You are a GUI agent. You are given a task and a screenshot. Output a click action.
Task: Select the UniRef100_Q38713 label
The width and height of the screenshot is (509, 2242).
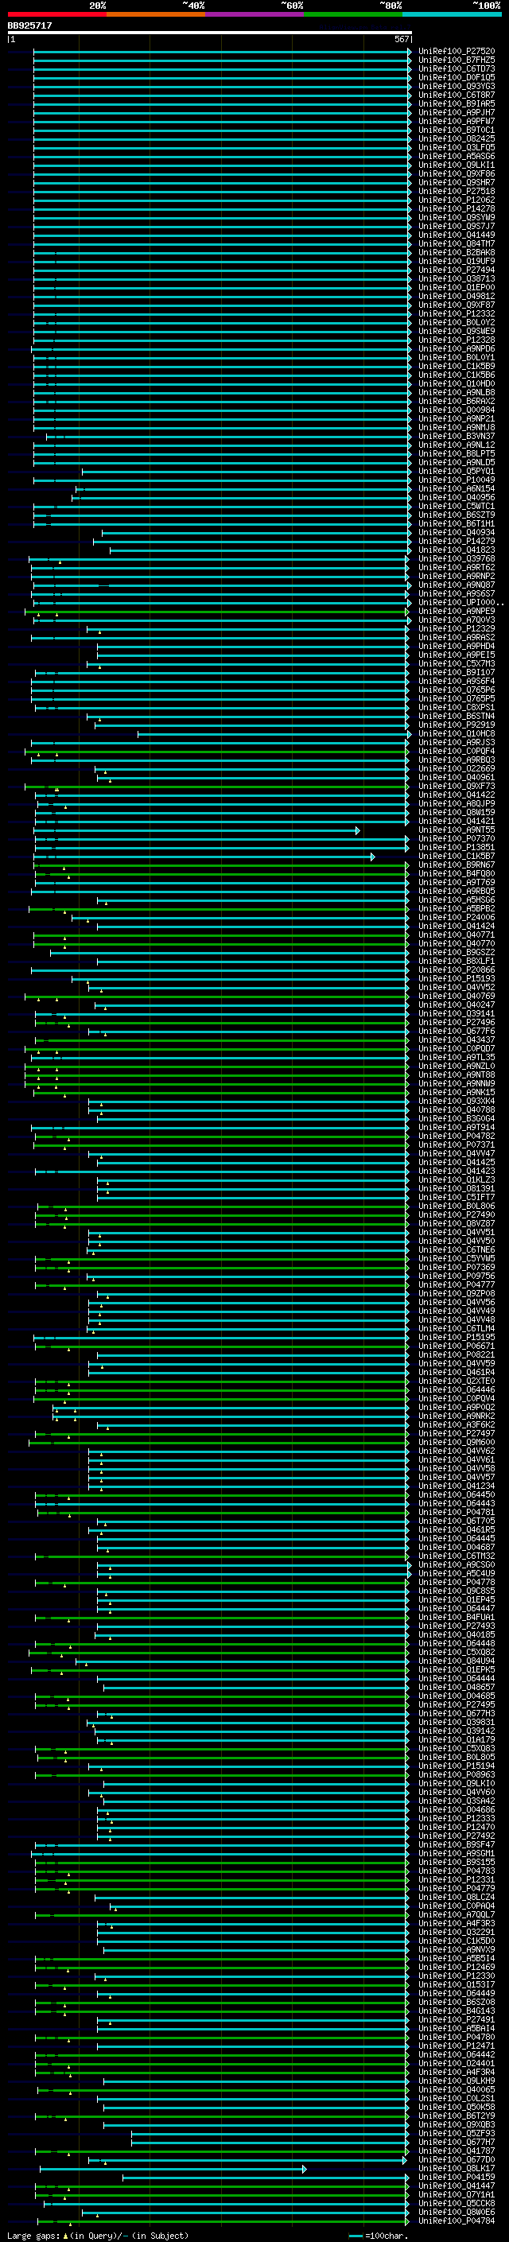(x=457, y=278)
